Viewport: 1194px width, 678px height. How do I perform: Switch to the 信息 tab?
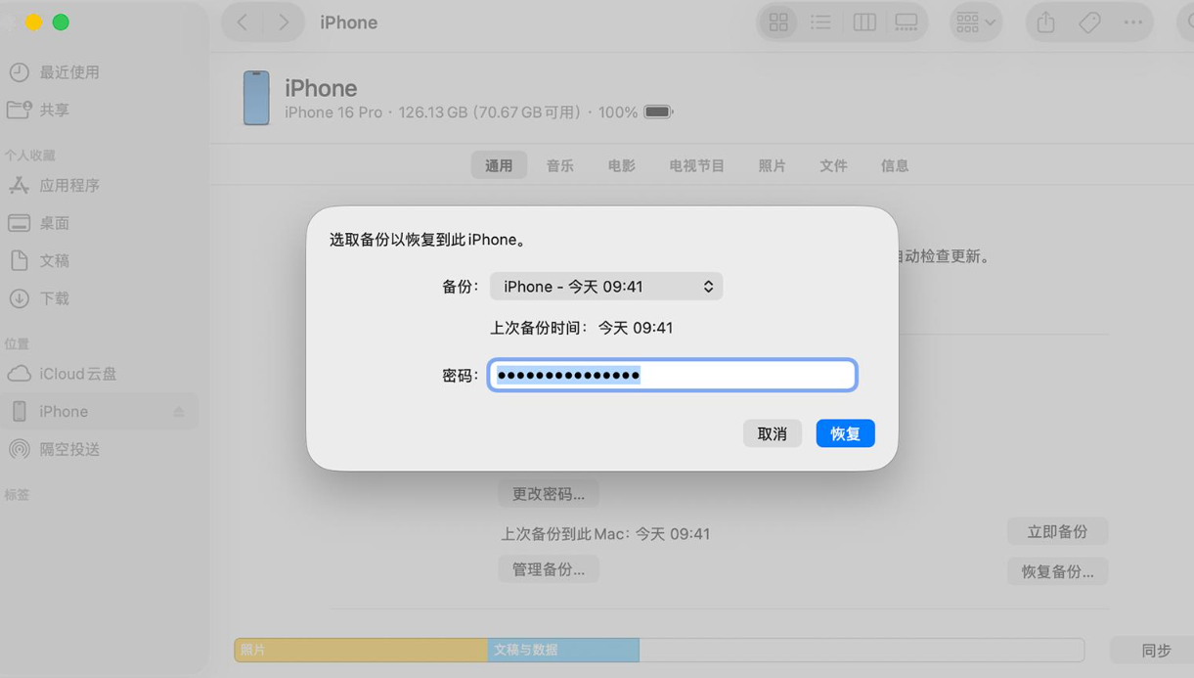pyautogui.click(x=894, y=165)
